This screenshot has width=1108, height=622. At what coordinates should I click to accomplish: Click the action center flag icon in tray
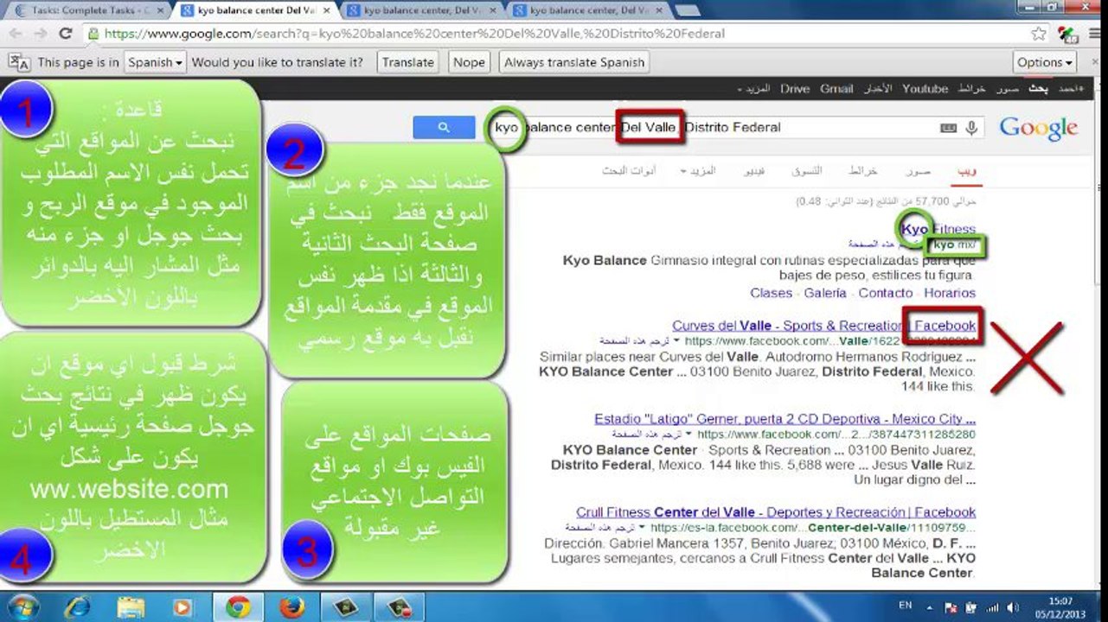[950, 608]
